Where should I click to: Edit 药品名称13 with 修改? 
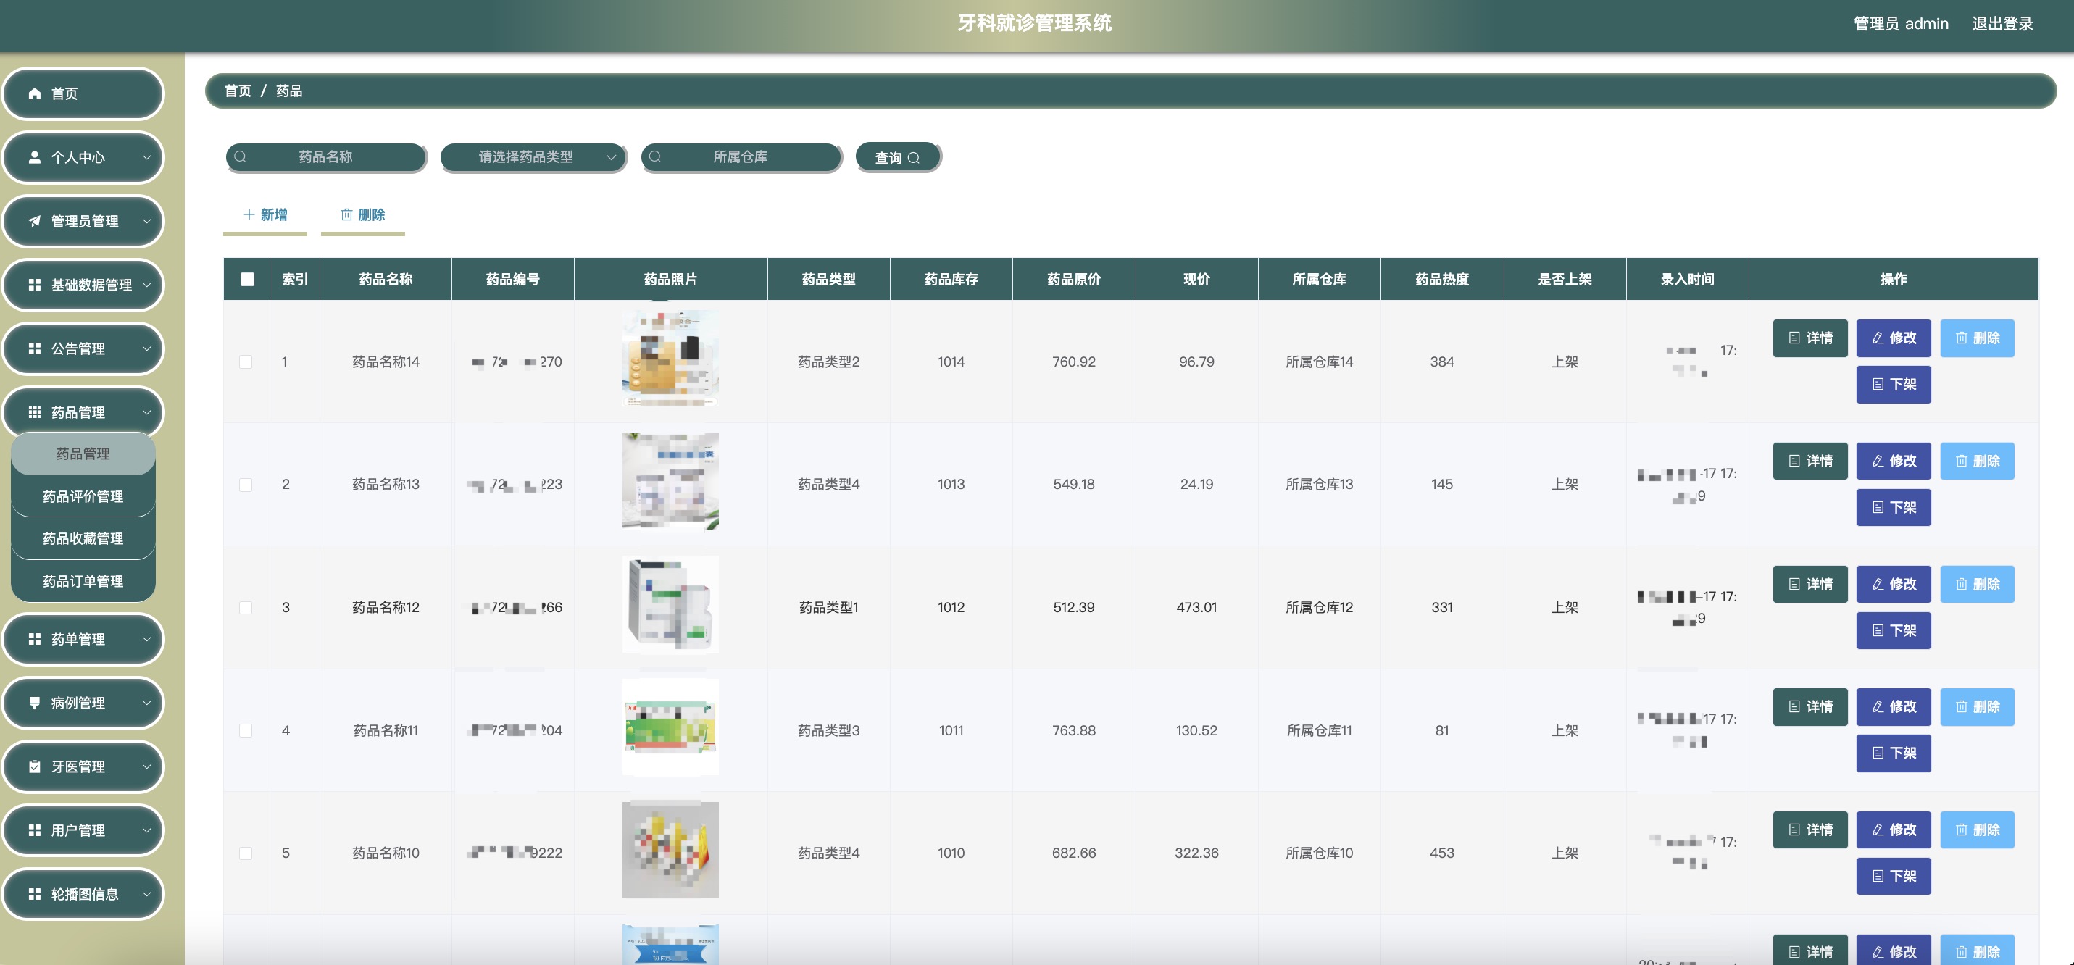pos(1894,461)
